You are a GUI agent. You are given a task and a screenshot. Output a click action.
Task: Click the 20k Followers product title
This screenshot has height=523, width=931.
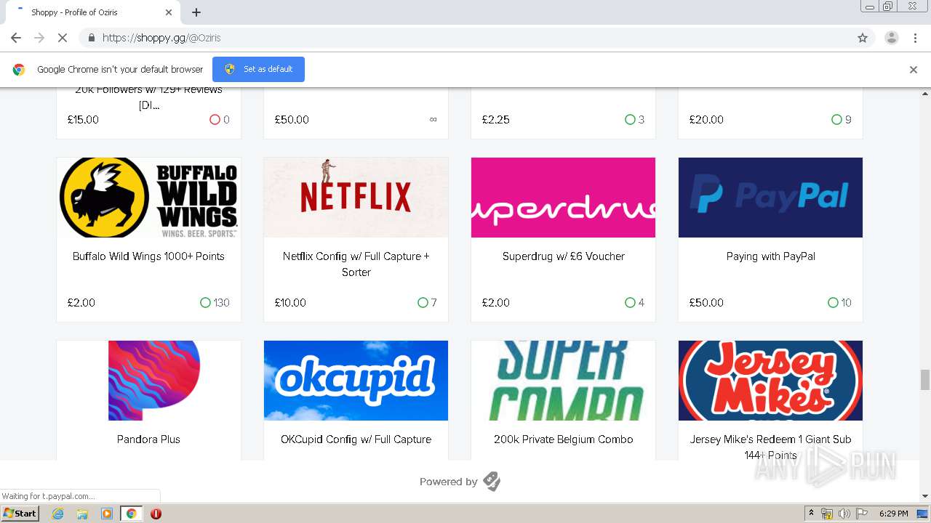click(x=148, y=97)
